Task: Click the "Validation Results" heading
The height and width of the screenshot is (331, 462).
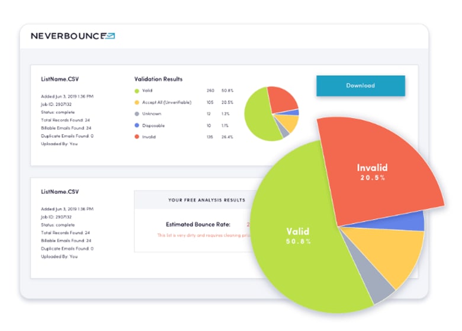Action: pos(159,79)
